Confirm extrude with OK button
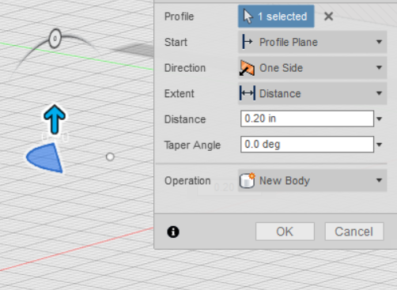 pyautogui.click(x=285, y=232)
